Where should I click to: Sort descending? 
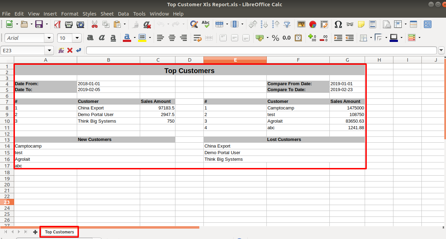276,24
